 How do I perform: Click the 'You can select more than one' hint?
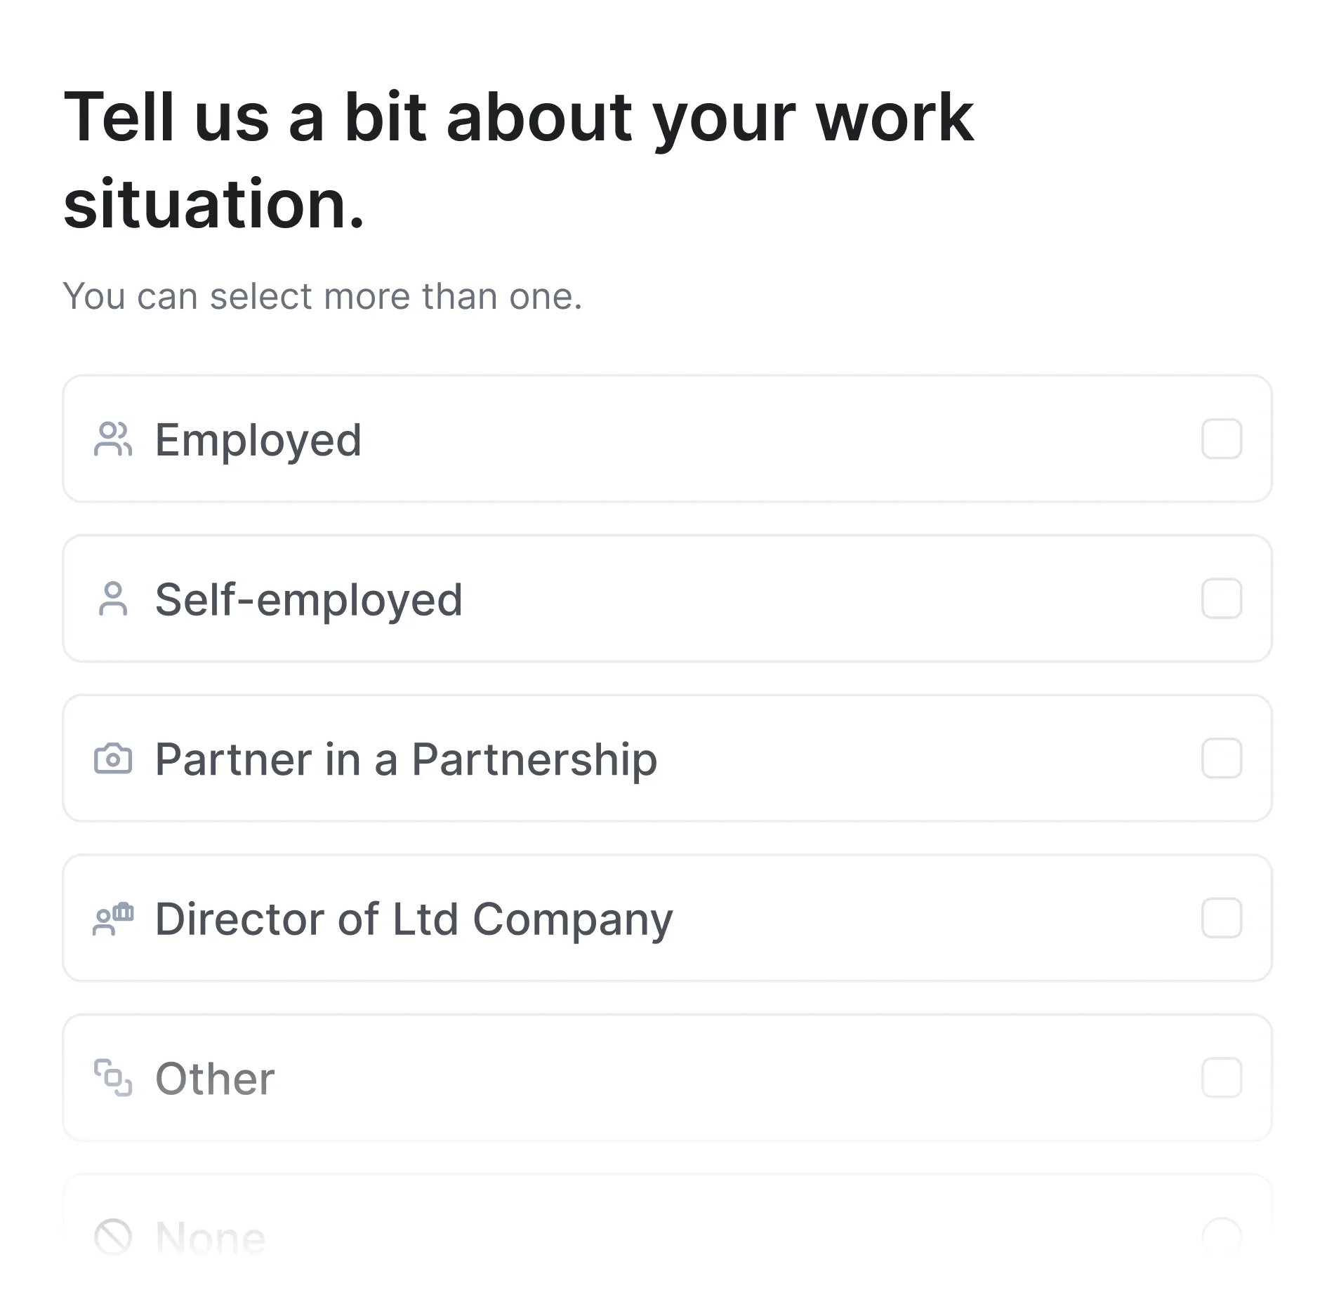point(322,296)
